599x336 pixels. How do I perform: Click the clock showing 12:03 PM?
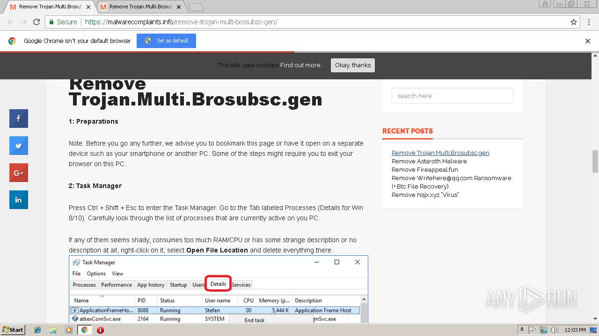pyautogui.click(x=576, y=330)
